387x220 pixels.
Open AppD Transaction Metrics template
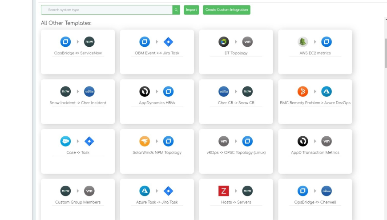coord(315,152)
